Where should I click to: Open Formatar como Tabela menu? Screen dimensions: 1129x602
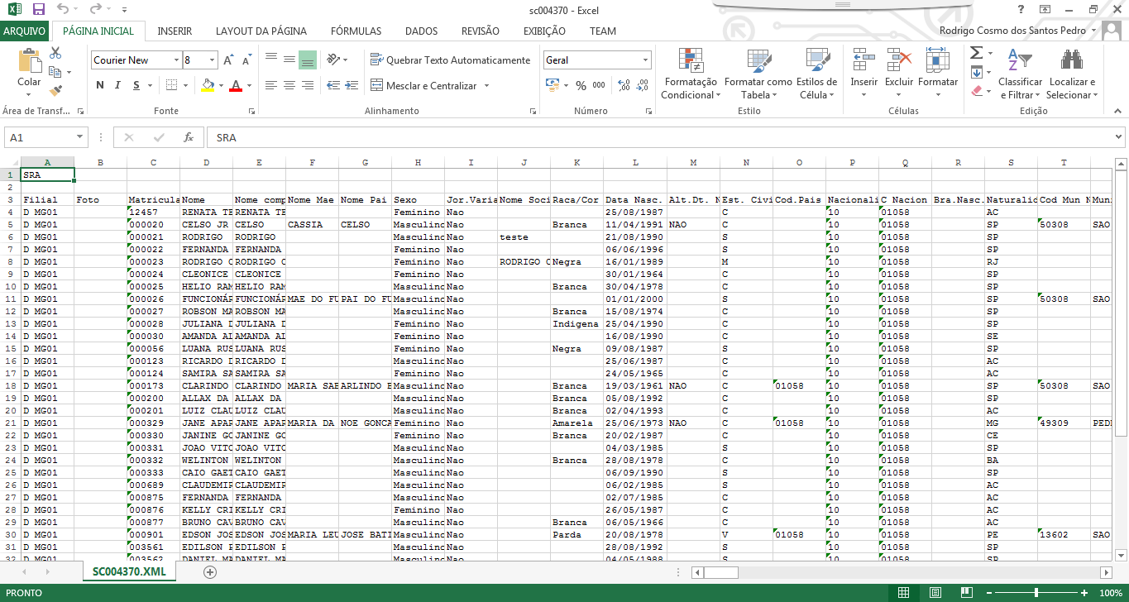point(758,73)
